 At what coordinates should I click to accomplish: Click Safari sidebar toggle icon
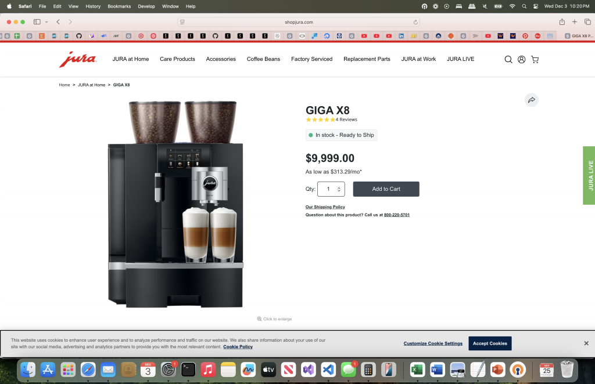pos(37,22)
